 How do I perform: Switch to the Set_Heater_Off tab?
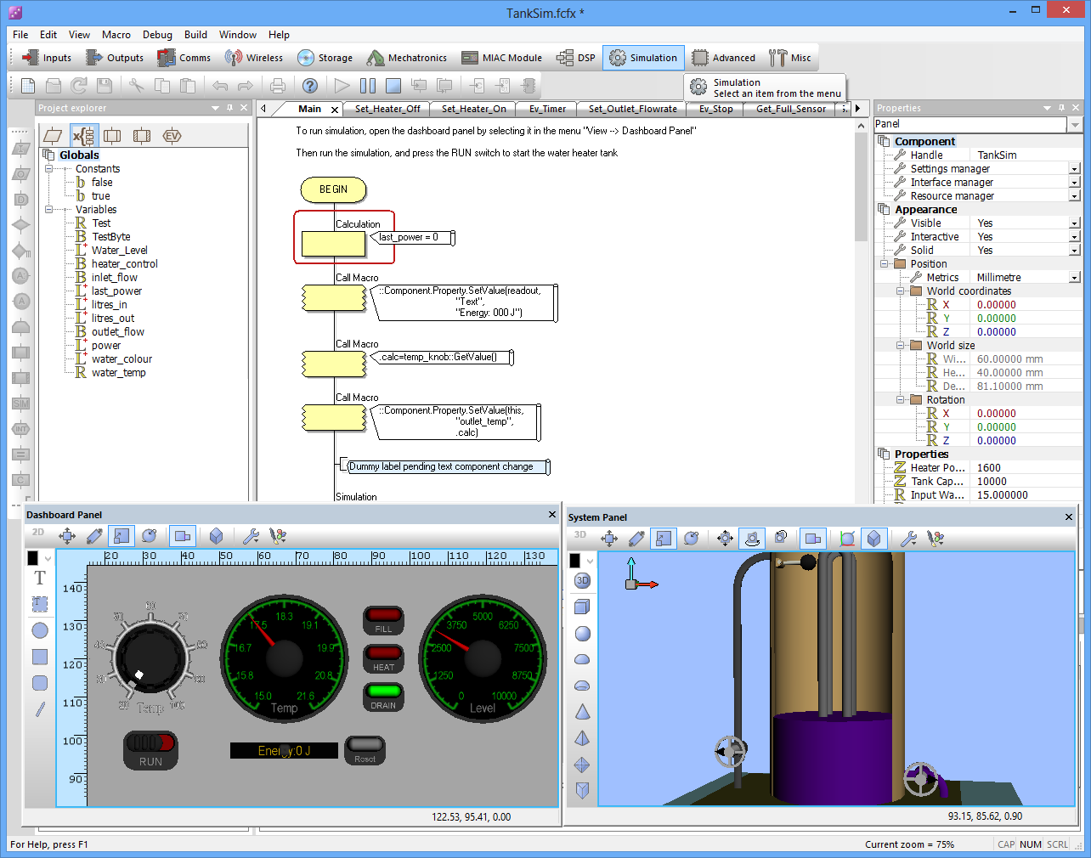387,109
